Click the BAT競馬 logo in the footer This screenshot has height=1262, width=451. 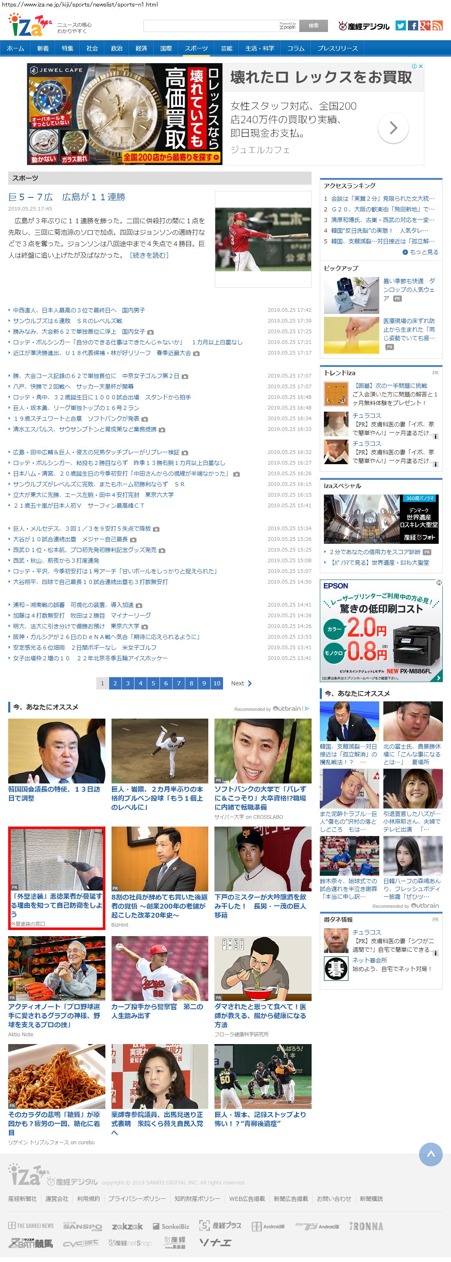tap(30, 1243)
